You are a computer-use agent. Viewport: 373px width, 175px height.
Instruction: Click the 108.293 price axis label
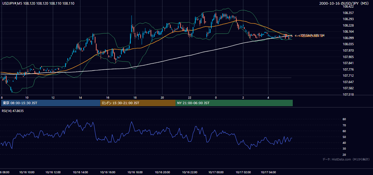click(x=348, y=19)
